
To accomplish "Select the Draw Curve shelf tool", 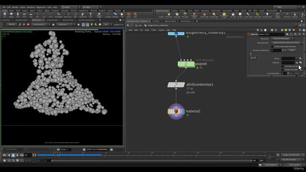I will coord(68,15).
